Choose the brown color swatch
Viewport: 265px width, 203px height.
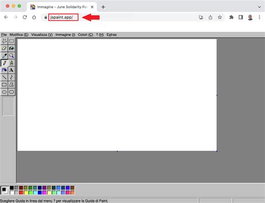click(x=72, y=188)
